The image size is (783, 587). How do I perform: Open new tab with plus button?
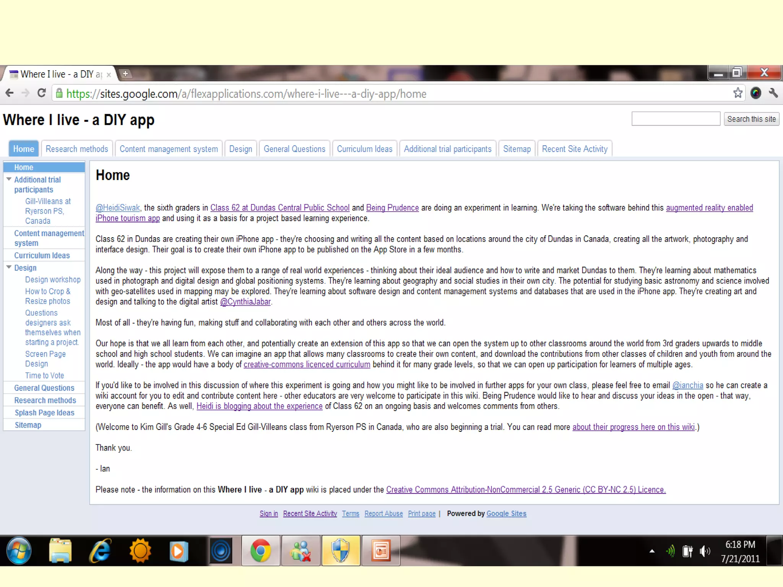(125, 74)
